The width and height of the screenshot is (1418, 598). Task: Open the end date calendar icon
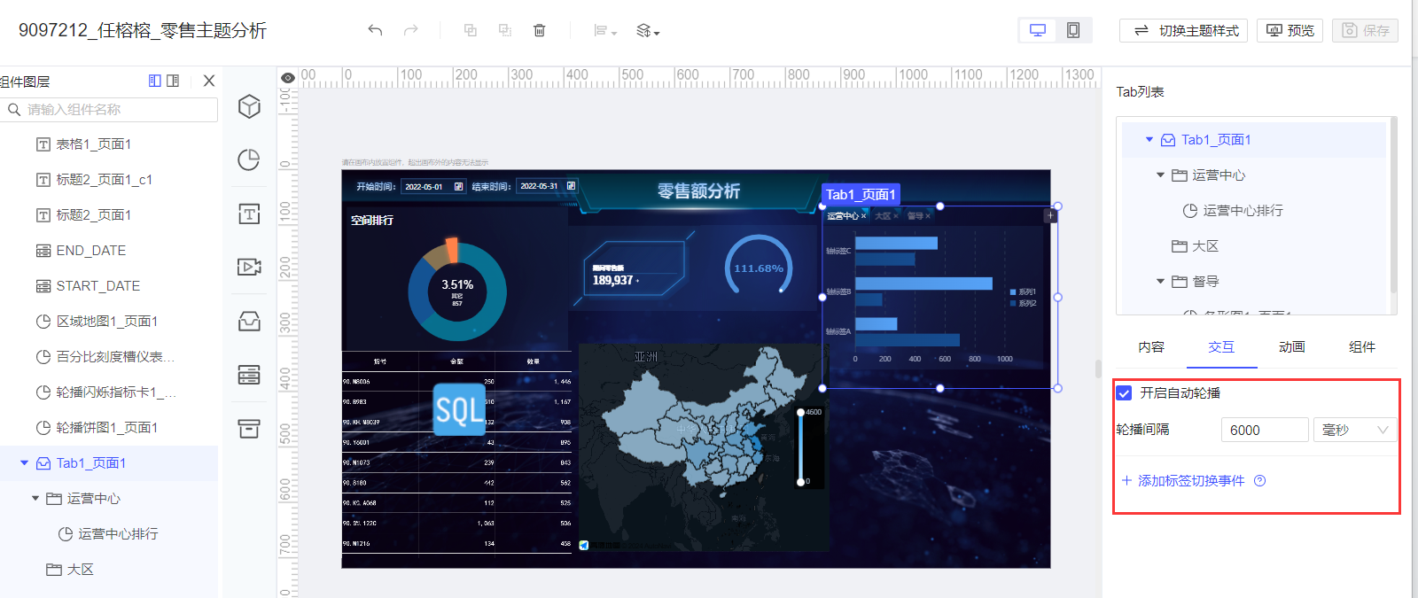pos(571,186)
